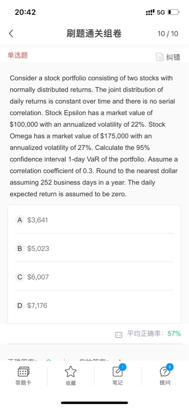Tap the battery indicator in status bar
189x408 pixels.
(x=173, y=12)
